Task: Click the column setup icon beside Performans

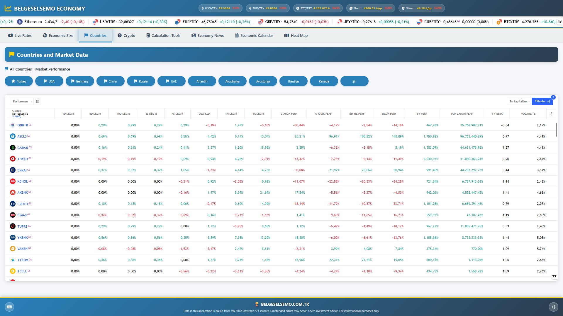Action: pyautogui.click(x=37, y=102)
